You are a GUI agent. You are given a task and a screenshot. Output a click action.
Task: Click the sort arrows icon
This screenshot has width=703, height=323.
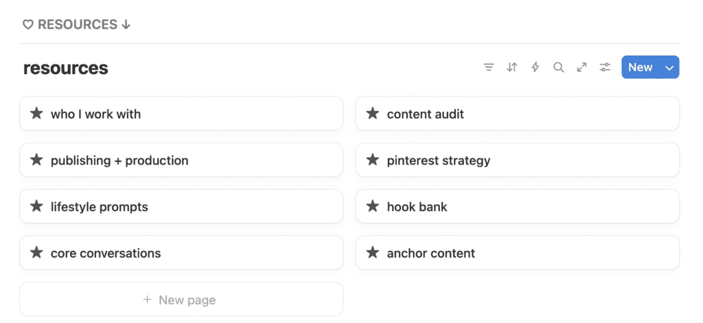coord(512,67)
